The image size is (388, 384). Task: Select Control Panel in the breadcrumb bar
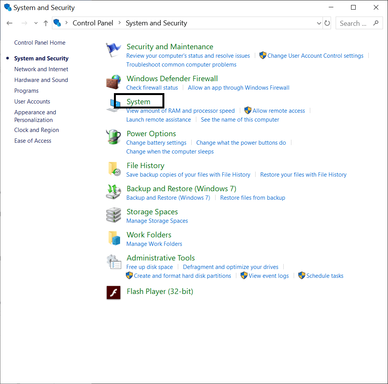93,23
